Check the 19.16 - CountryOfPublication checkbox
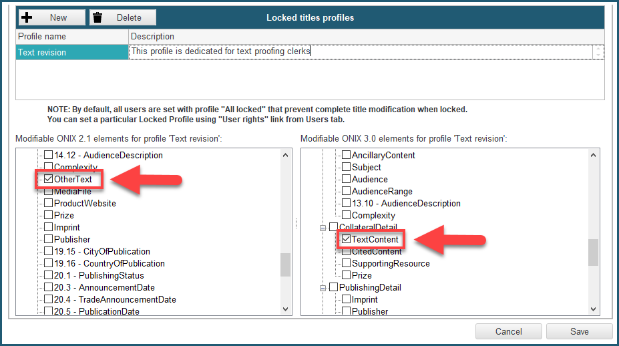 pos(48,263)
